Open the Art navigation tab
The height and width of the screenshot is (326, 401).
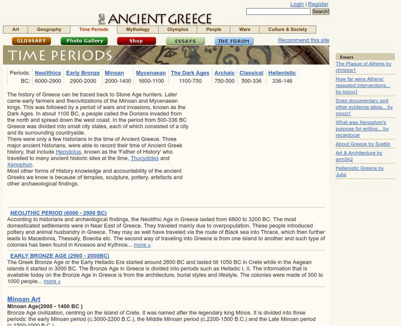16,29
